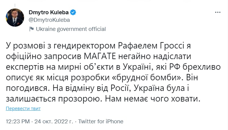Open the three-dot more options menu
The image size is (228, 130).
218,12
